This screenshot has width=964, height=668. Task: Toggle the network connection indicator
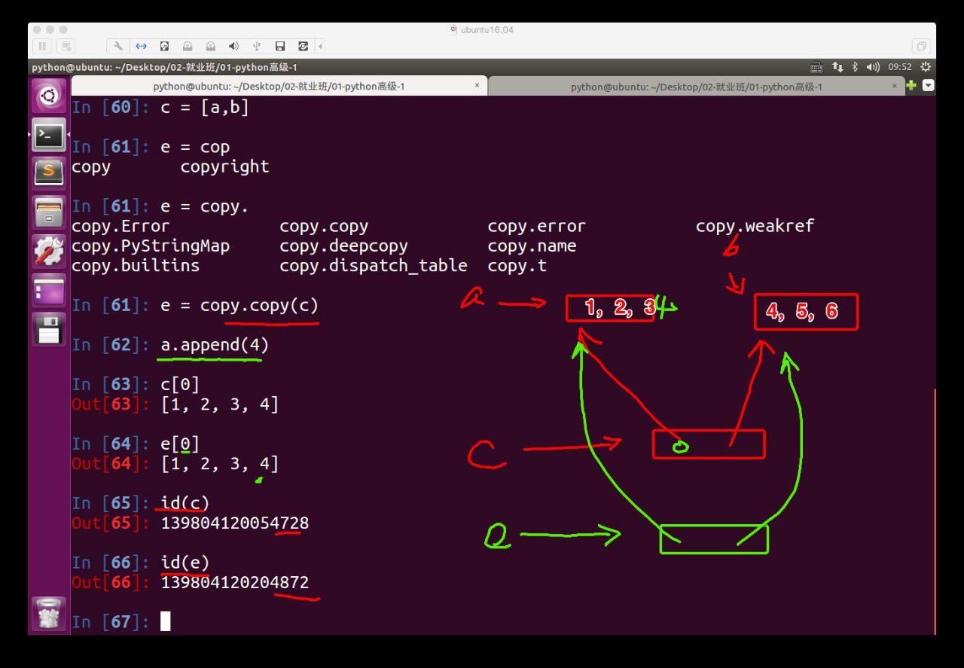(838, 67)
